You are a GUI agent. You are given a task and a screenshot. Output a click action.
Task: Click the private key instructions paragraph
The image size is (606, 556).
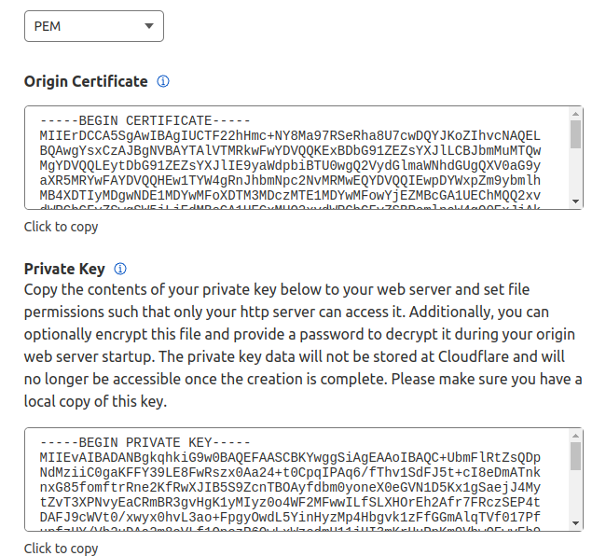(303, 346)
